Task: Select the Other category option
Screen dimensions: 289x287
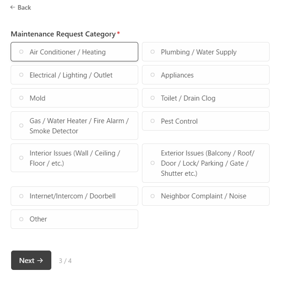Action: [74, 219]
